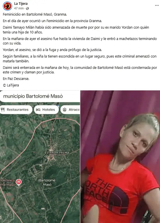Click the fork and knife Restaurantes icon
160x223 pixels.
pos(3,109)
